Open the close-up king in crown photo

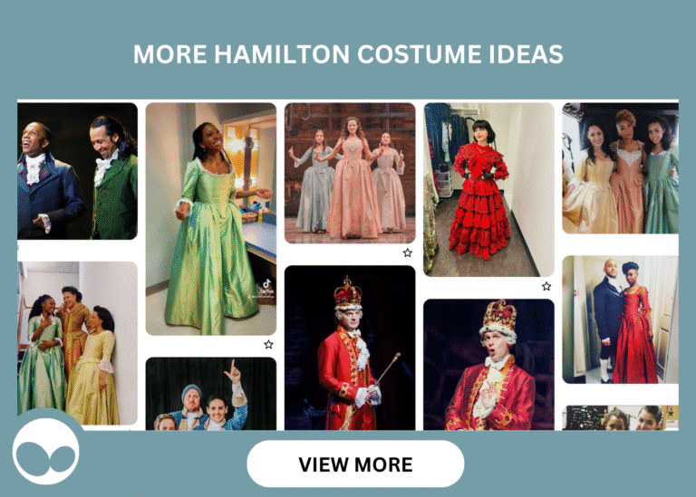click(x=488, y=365)
